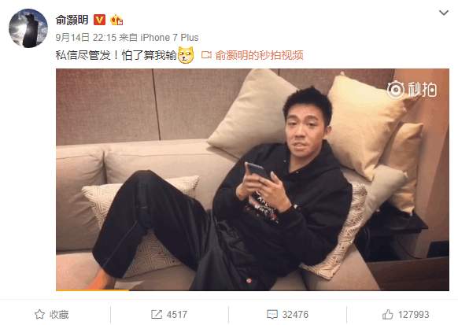The height and width of the screenshot is (325, 458).
Task: Open reposts count 4517
Action: click(x=177, y=315)
